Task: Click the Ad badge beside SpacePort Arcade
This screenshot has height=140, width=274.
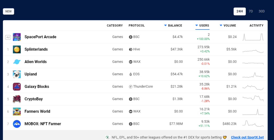Action: pyautogui.click(x=8, y=37)
